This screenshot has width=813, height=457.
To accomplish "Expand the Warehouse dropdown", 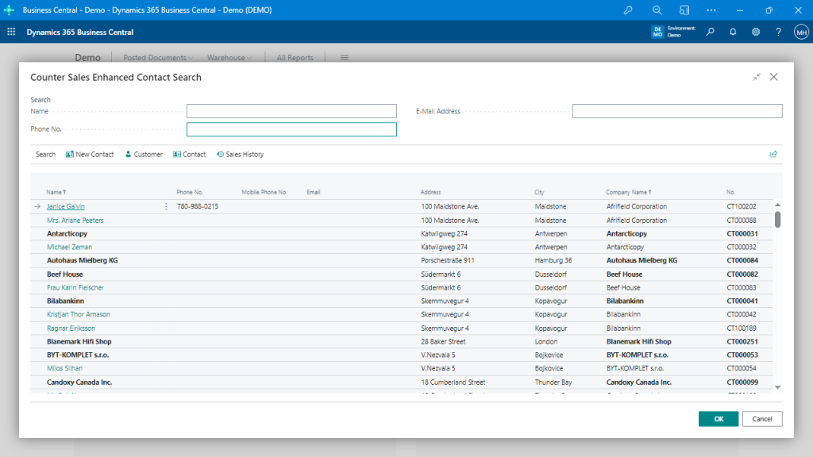I will pyautogui.click(x=227, y=57).
